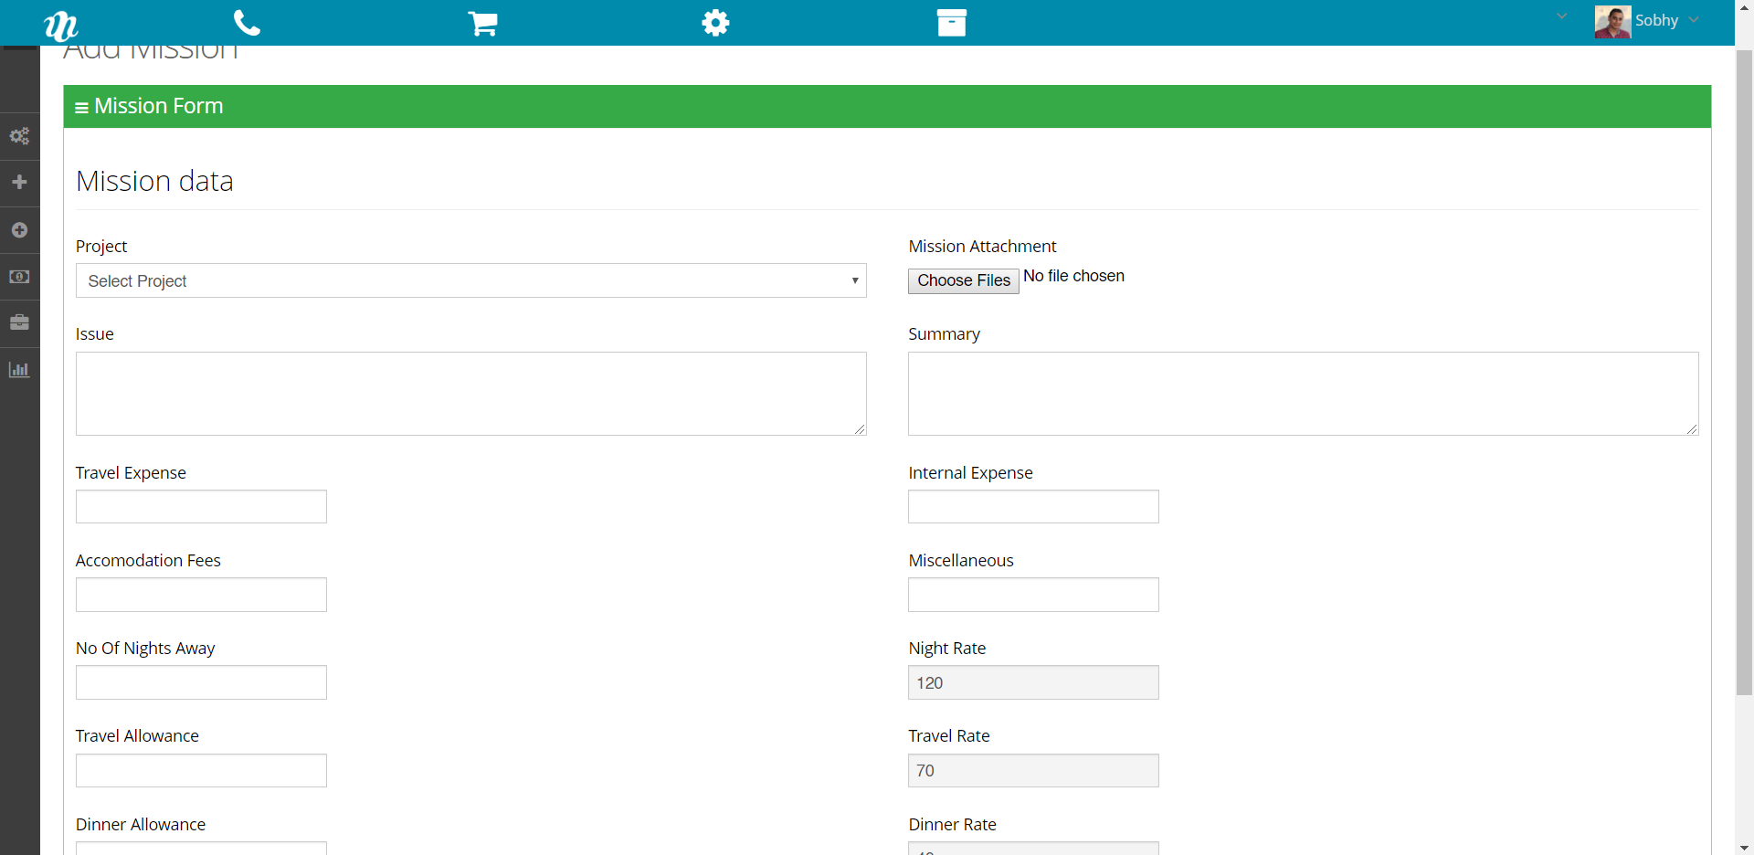Screen dimensions: 1754x855
Task: Open the bar chart sidebar icon
Action: click(x=19, y=370)
